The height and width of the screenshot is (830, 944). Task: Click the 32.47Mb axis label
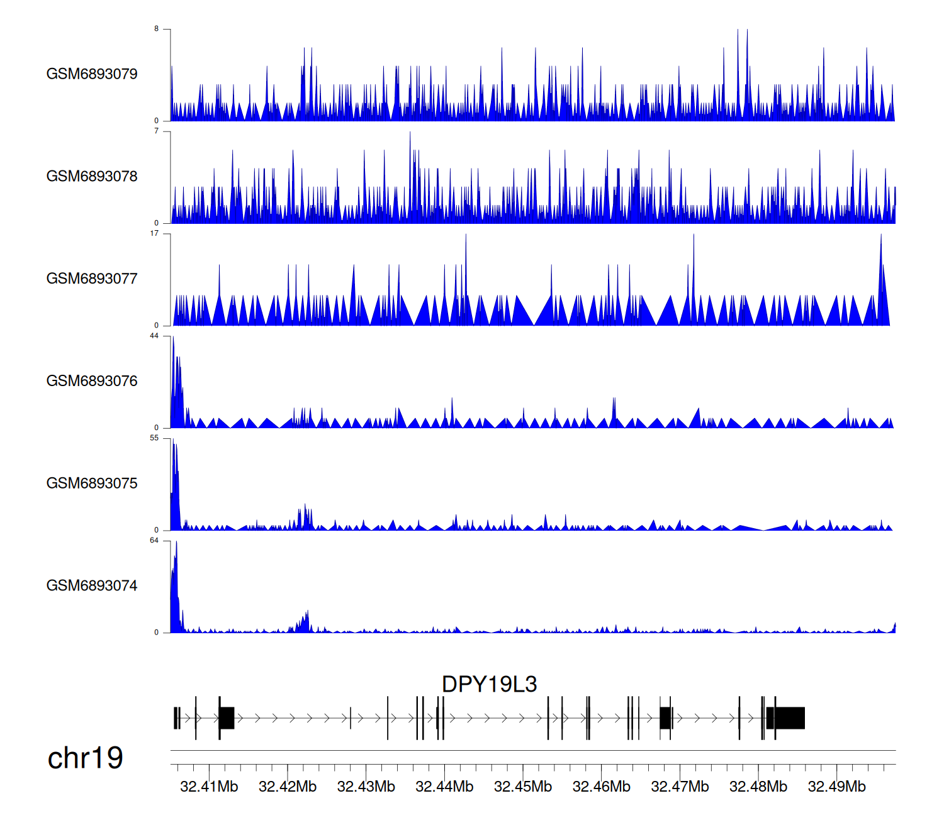coord(680,787)
